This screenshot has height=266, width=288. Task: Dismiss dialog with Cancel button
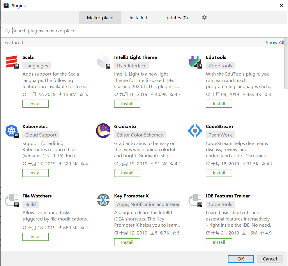270,259
